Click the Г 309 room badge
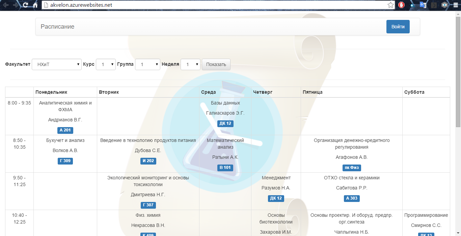The width and height of the screenshot is (461, 236). point(65,161)
